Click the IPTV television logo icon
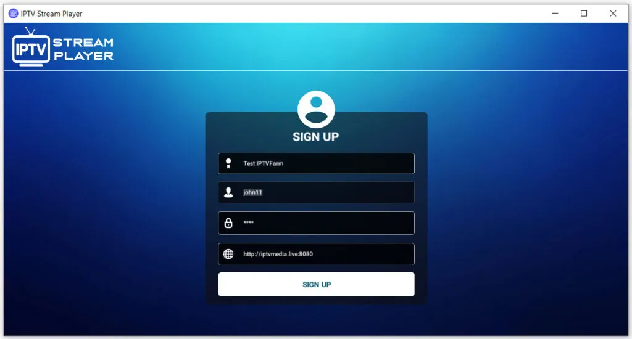The width and height of the screenshot is (632, 339). click(x=31, y=47)
